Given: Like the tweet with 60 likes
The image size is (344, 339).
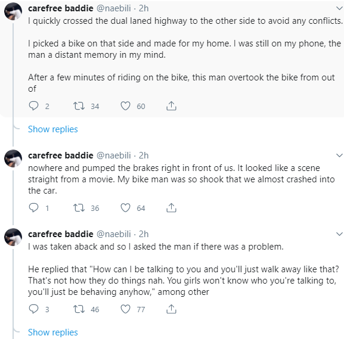Looking at the screenshot, I should click(125, 105).
